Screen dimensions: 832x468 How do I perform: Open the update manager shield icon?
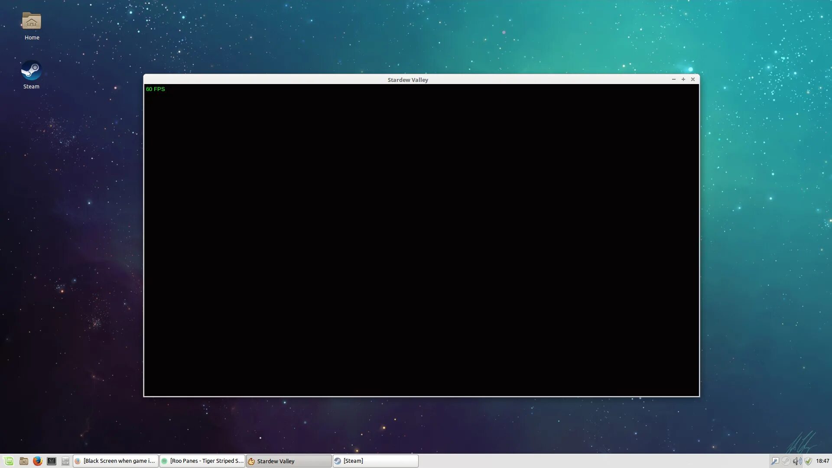pos(808,461)
